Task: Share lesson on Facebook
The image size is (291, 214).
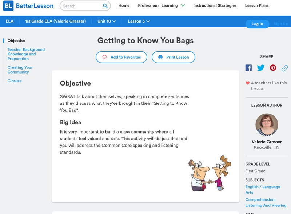Action: 248,68
